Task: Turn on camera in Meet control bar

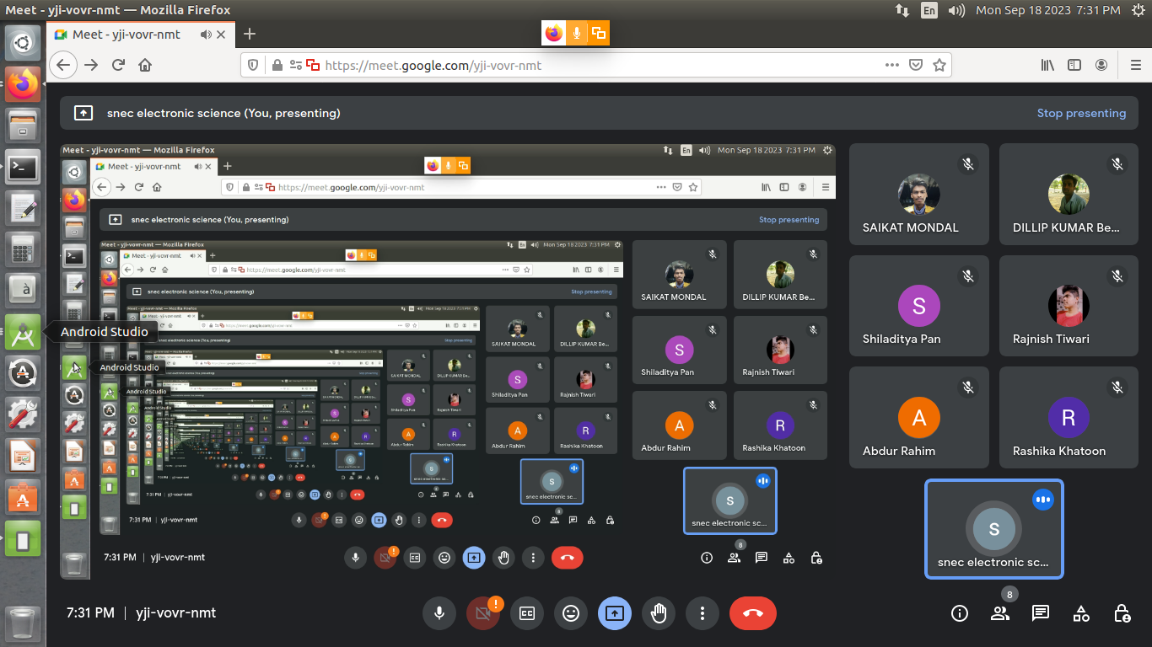Action: [x=483, y=613]
